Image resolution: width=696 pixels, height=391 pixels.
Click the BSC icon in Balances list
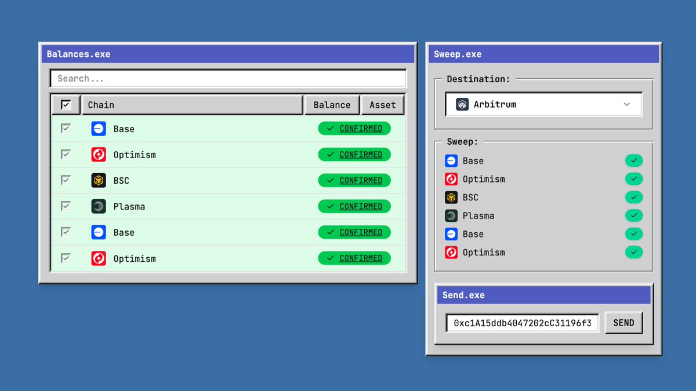click(x=99, y=181)
